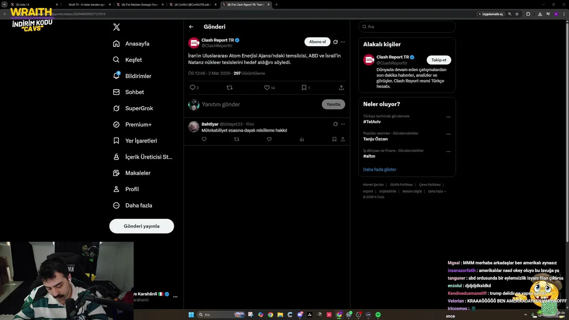Screen dimensions: 569x320
Task: Click Grok icon on Bahtiyar's reply
Action: 336,124
